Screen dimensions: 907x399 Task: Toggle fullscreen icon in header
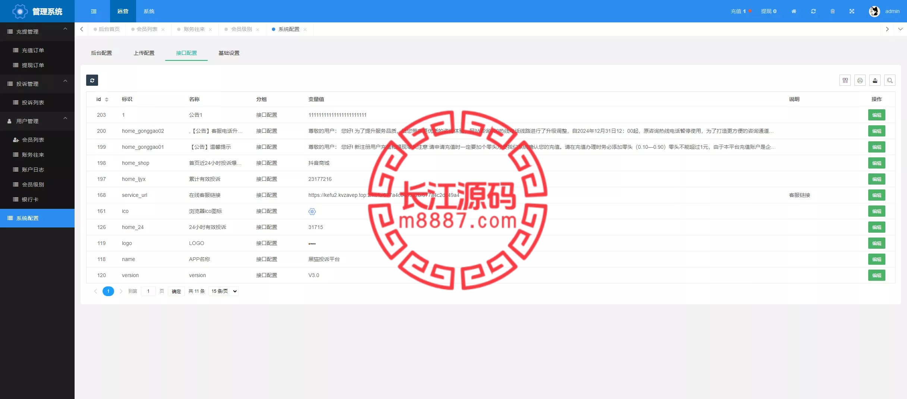click(x=852, y=11)
